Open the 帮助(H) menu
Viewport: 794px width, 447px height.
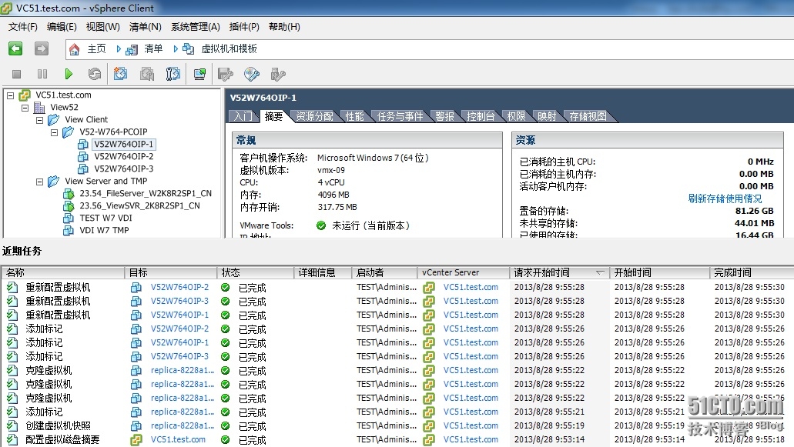coord(284,27)
